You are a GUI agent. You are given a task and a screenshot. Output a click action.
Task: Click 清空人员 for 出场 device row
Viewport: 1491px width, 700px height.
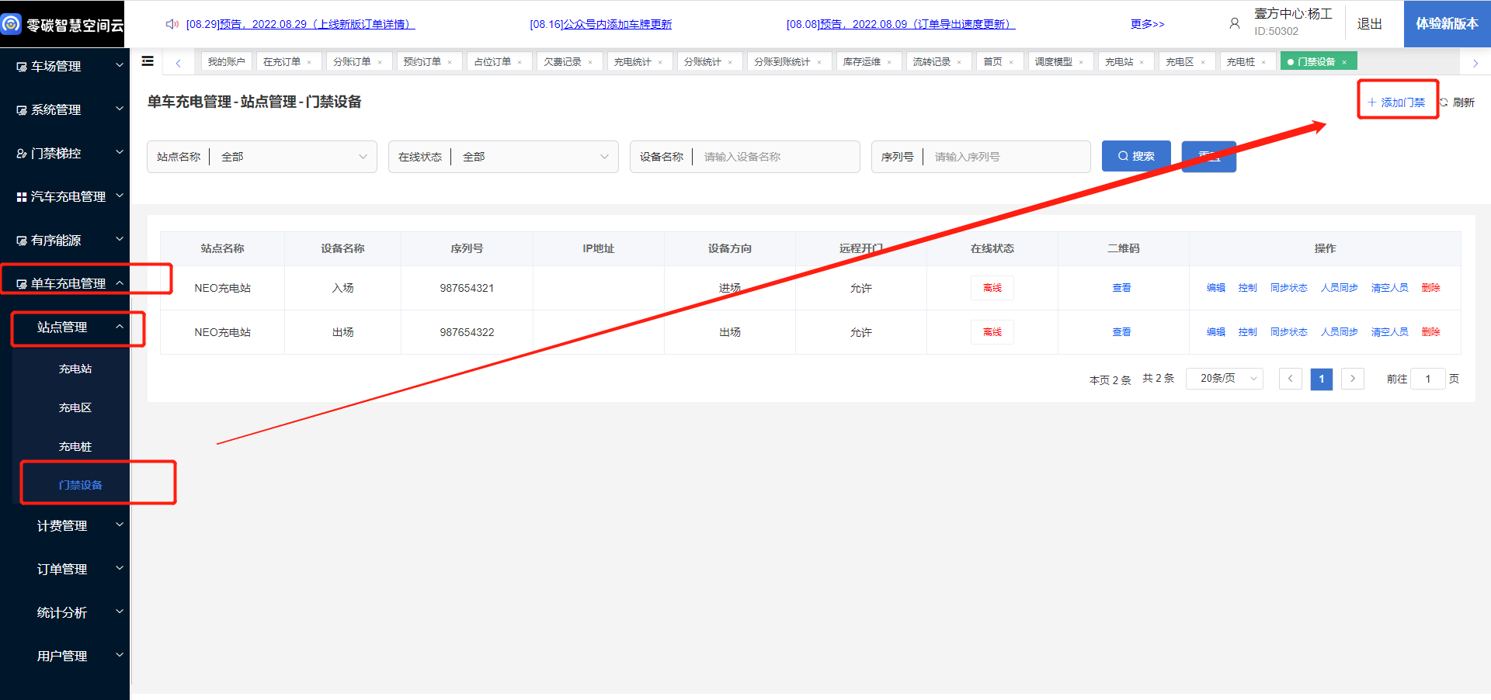tap(1390, 332)
